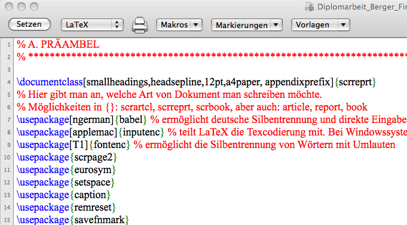Zoom window using third traffic light button
This screenshot has height=225, width=407.
point(34,7)
